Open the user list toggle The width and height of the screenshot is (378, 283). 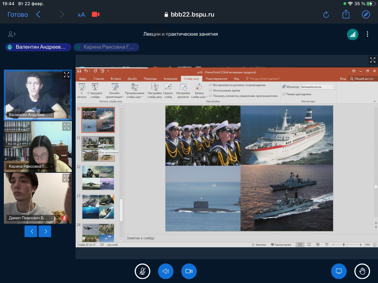point(12,34)
